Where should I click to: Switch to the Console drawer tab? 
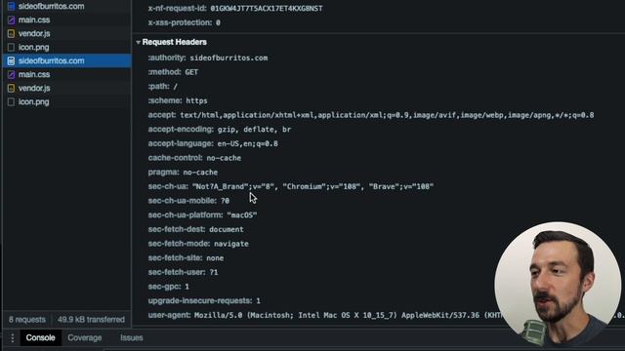point(40,338)
